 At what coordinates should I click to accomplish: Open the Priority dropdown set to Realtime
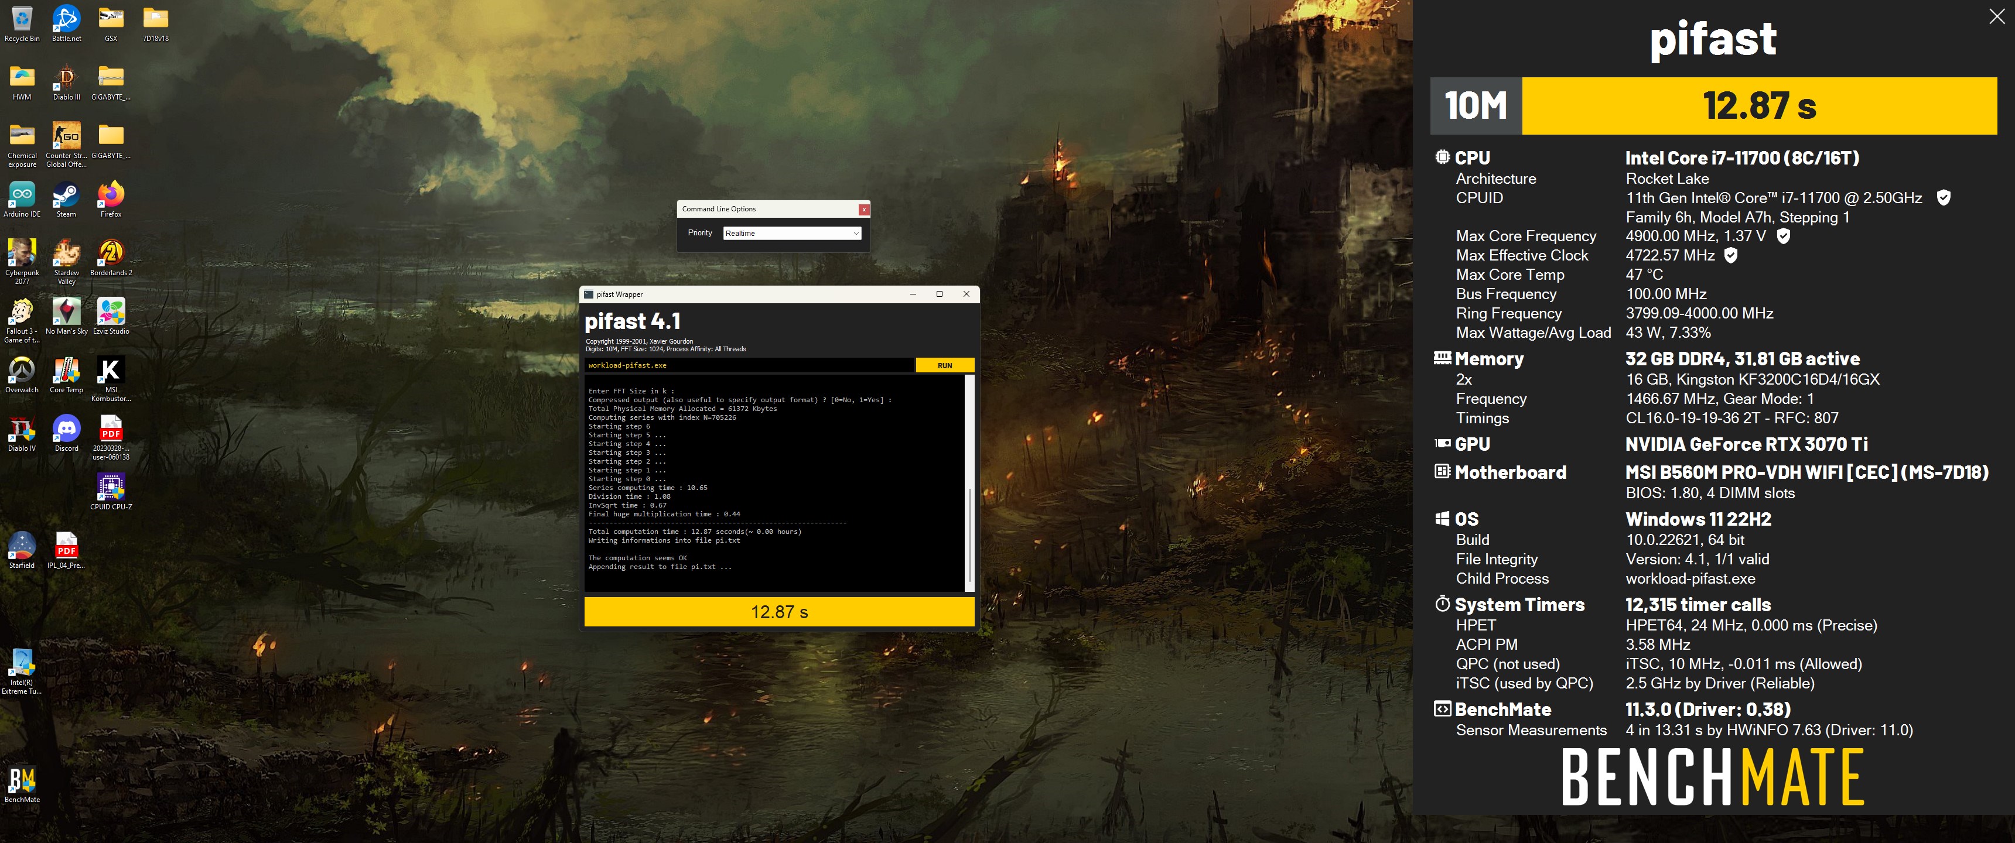point(791,233)
